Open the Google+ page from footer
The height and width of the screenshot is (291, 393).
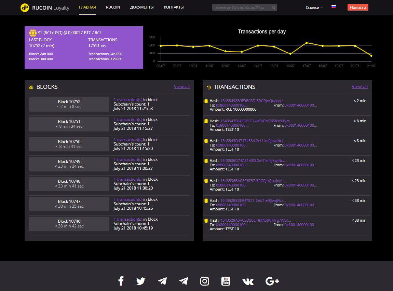click(x=272, y=281)
